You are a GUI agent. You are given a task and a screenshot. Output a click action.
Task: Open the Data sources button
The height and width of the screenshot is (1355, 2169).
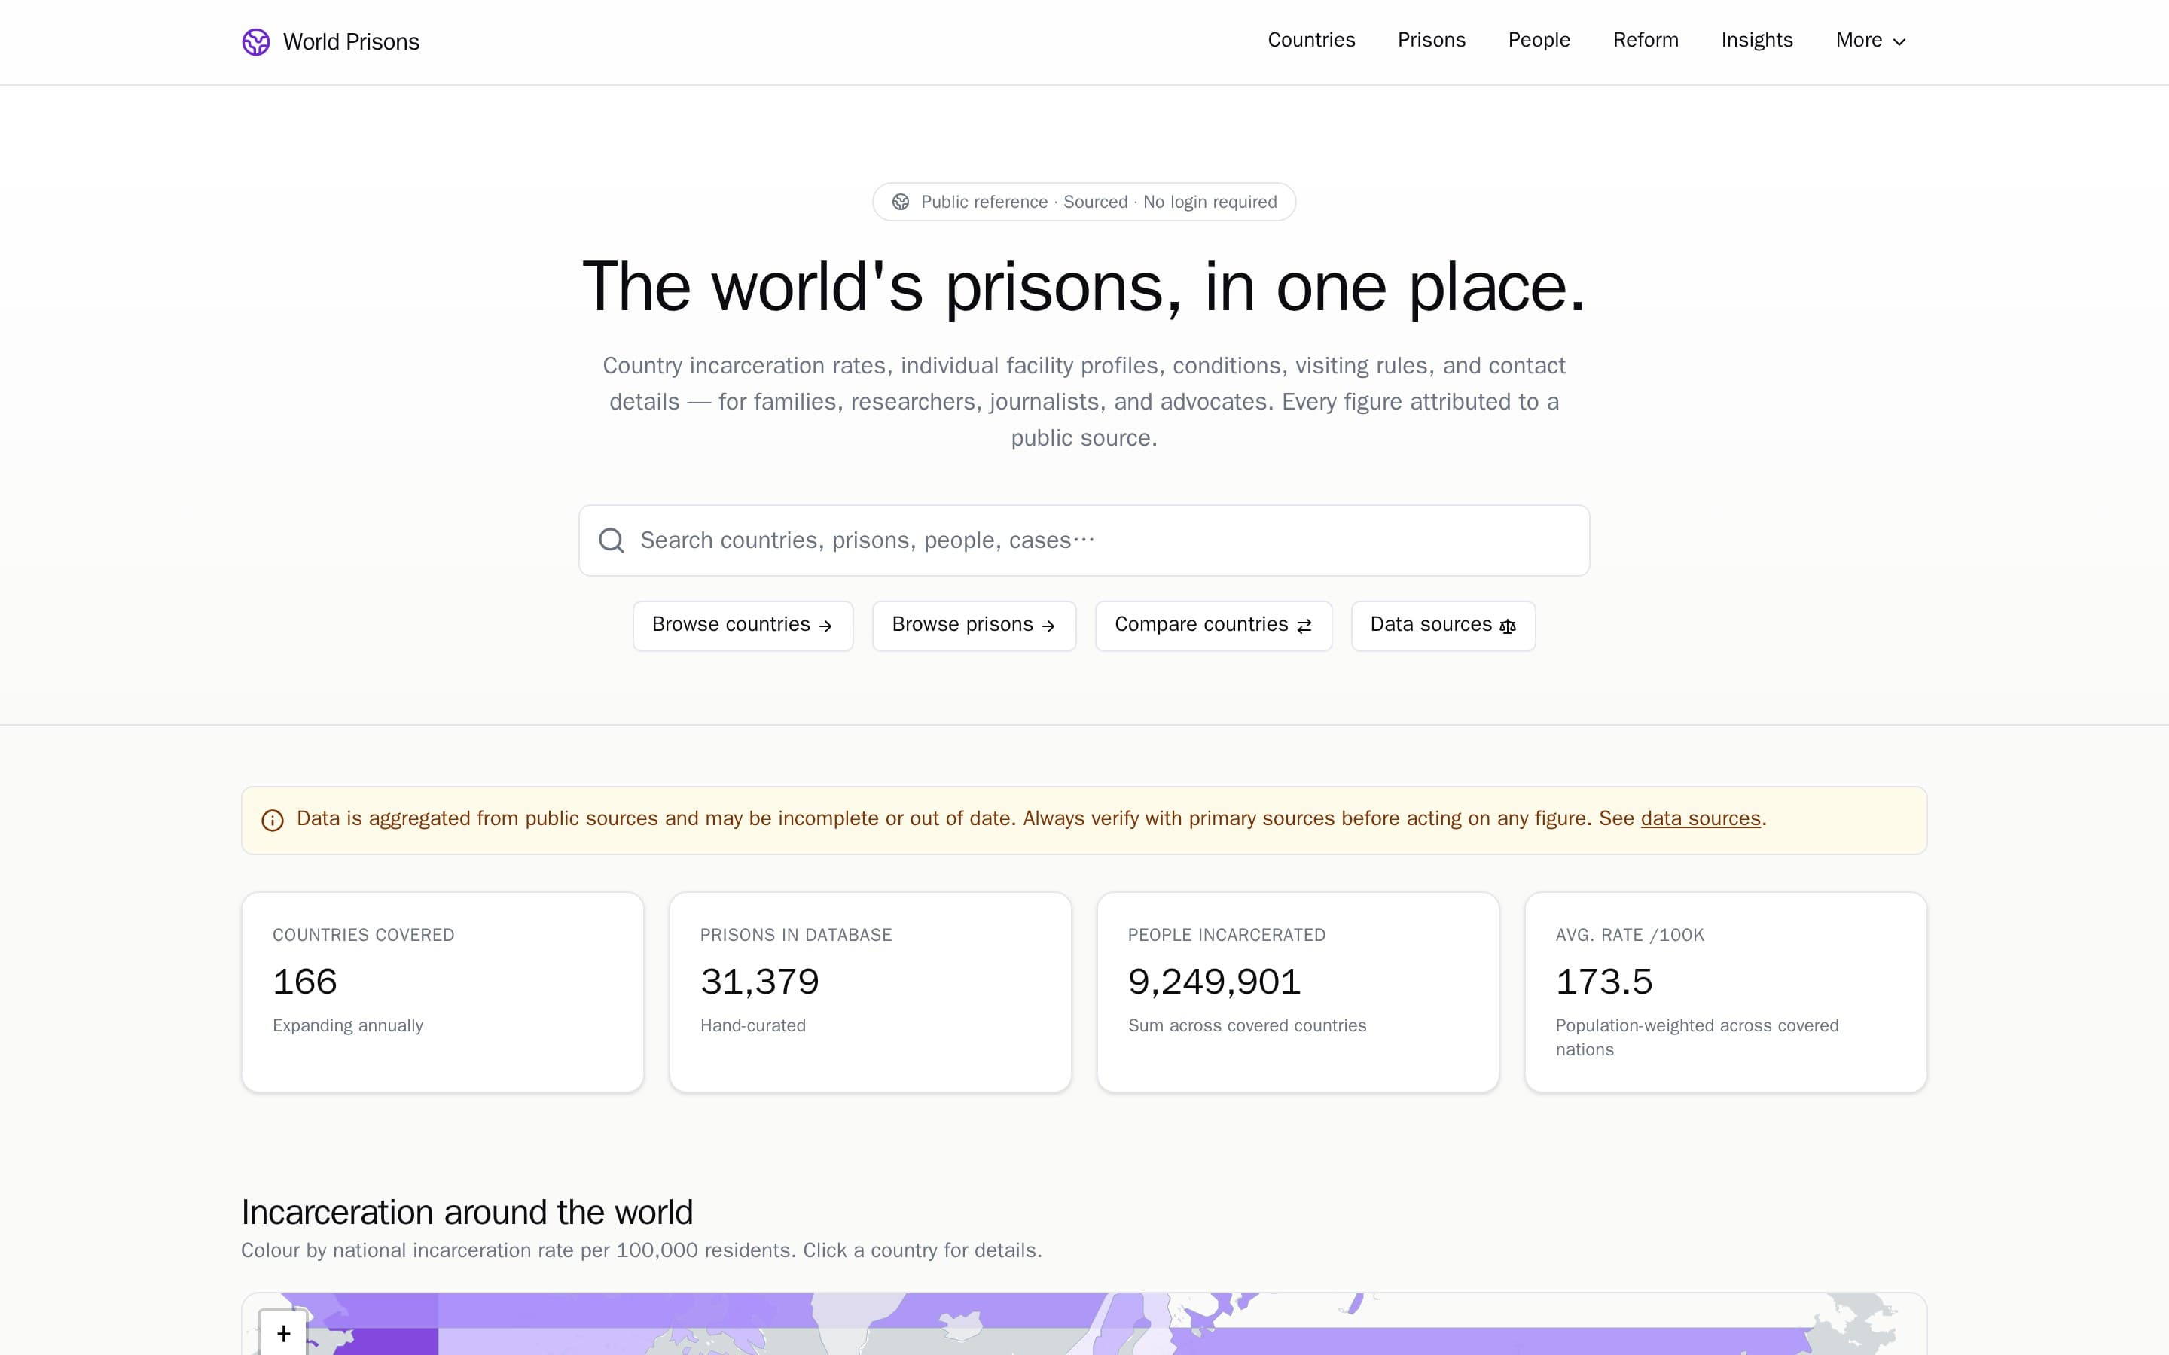tap(1443, 626)
